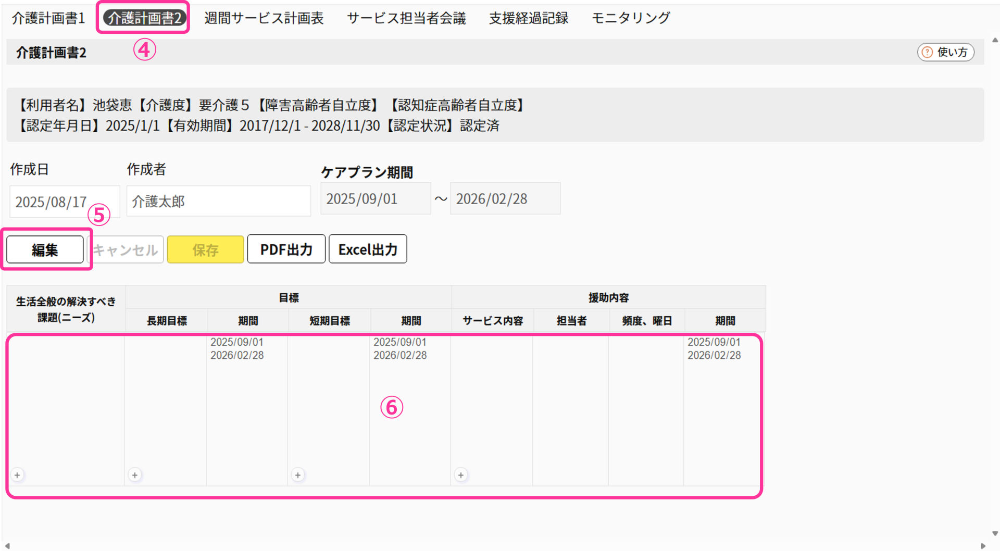Image resolution: width=1000 pixels, height=551 pixels.
Task: Click the PDF出力 button
Action: (x=286, y=249)
